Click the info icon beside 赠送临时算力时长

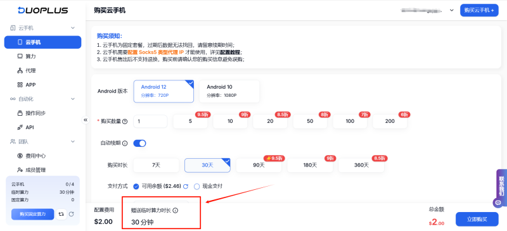coord(176,210)
